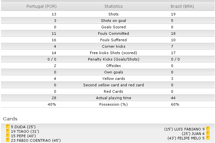Viewport: 215px width, 143px height.
Task: Click the yellow card icon beside TIAGO
Action: [x=8, y=131]
